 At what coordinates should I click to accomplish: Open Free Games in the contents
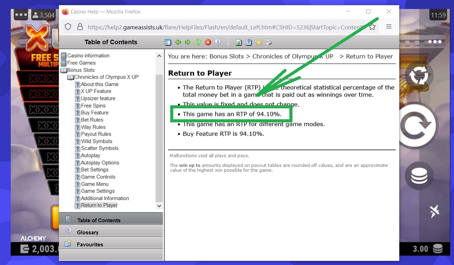coord(81,63)
